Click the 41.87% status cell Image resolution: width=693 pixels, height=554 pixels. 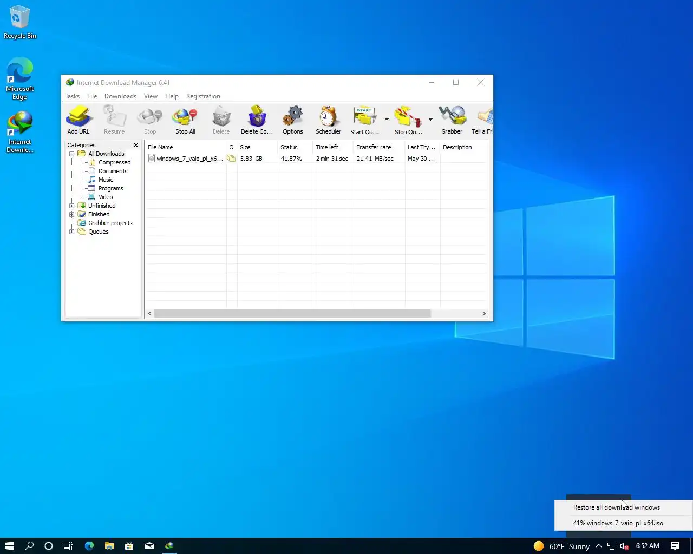(291, 159)
